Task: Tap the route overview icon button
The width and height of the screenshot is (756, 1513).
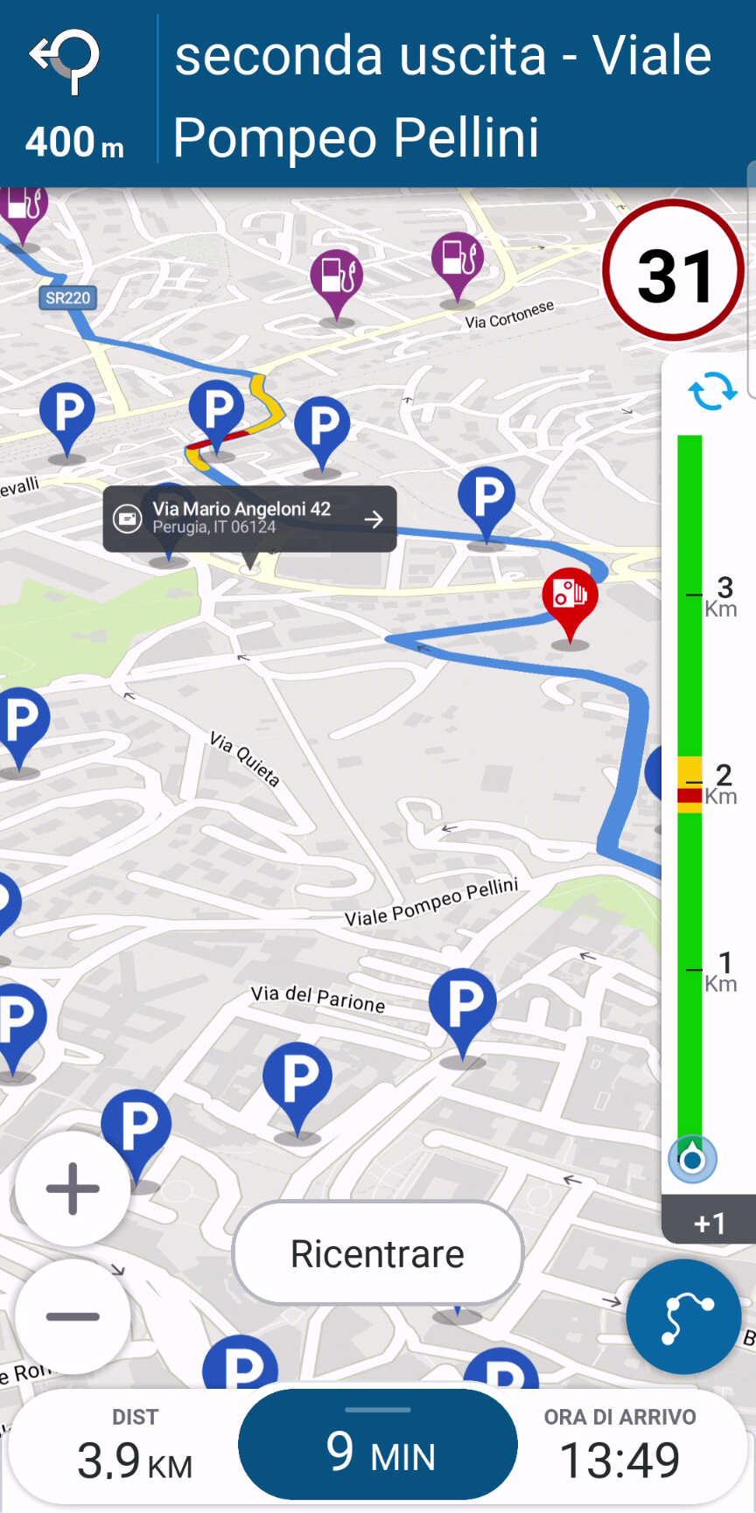Action: (684, 1317)
